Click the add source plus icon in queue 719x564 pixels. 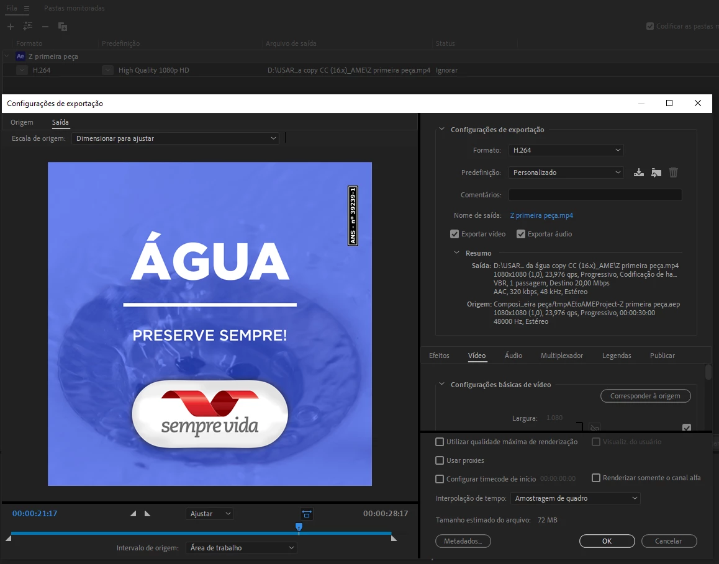pyautogui.click(x=10, y=27)
